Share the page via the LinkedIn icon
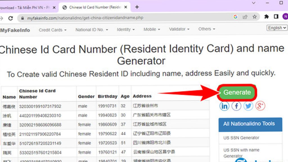The image size is (288, 162). 224,106
